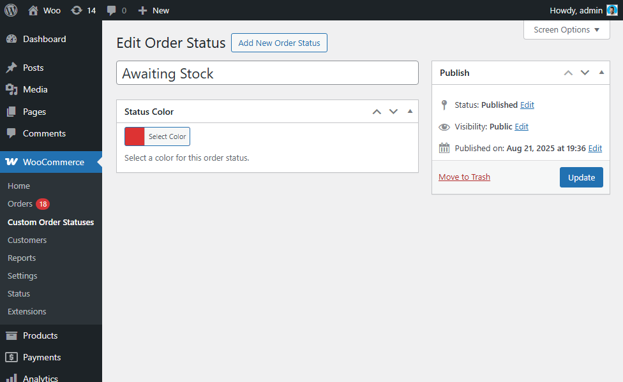Move the Status Color box down
Image resolution: width=623 pixels, height=382 pixels.
pos(393,112)
